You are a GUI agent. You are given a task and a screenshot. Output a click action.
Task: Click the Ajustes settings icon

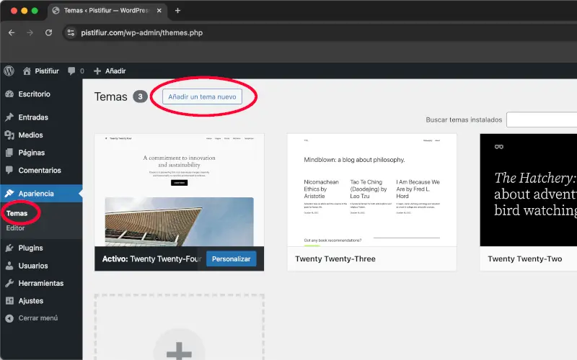[x=9, y=301]
